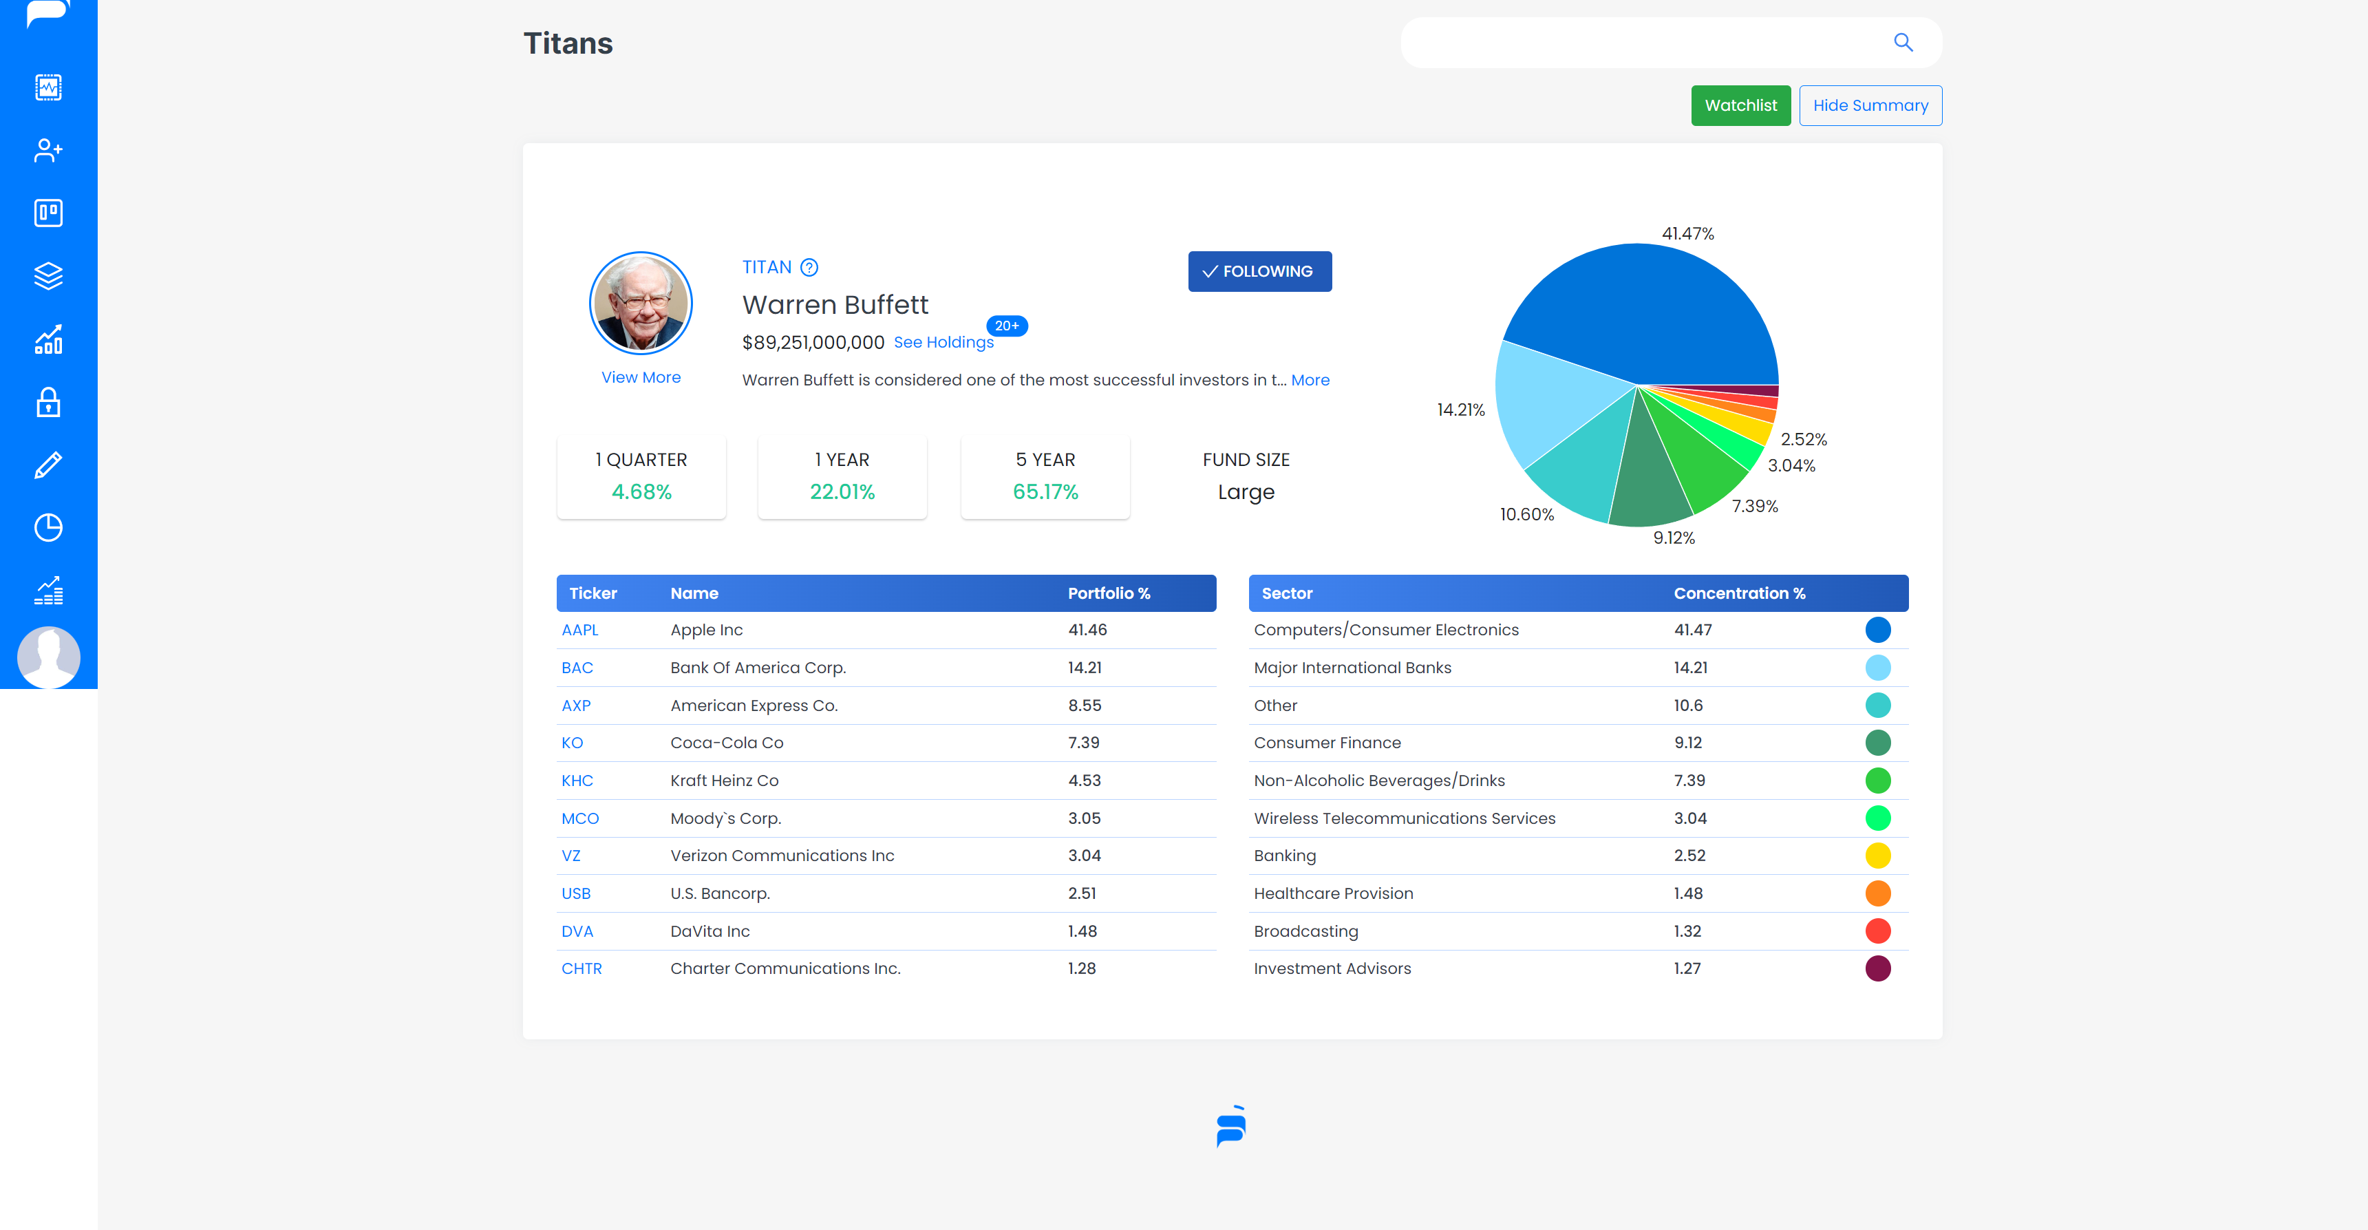Viewport: 2368px width, 1230px height.
Task: Click the 10.60% pie chart label
Action: pos(1527,515)
